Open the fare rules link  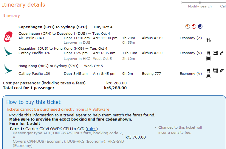(92, 129)
